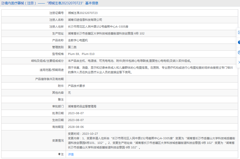Open the 详情 link in the 注 row
The width and height of the screenshot is (240, 159).
(x=71, y=154)
